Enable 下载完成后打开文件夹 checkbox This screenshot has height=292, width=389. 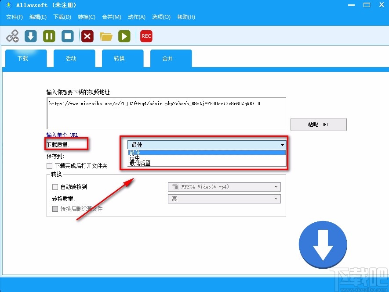pyautogui.click(x=50, y=166)
